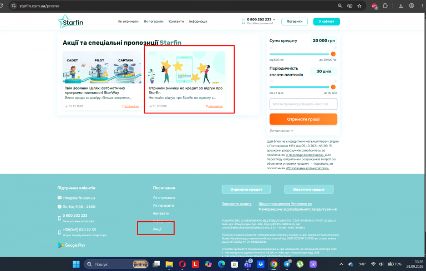Open the Меморандум відповідального кредитування link
426x271 pixels.
coord(297,206)
